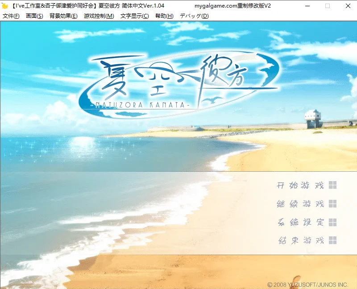Open the 帮助(H) menu
The height and width of the screenshot is (289, 357).
click(164, 16)
